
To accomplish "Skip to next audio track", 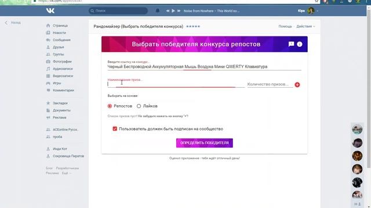I will click(x=179, y=11).
